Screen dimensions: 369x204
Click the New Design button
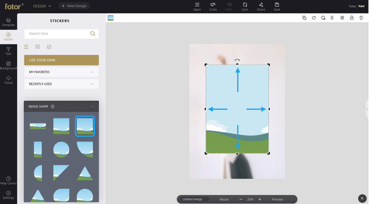pyautogui.click(x=74, y=6)
